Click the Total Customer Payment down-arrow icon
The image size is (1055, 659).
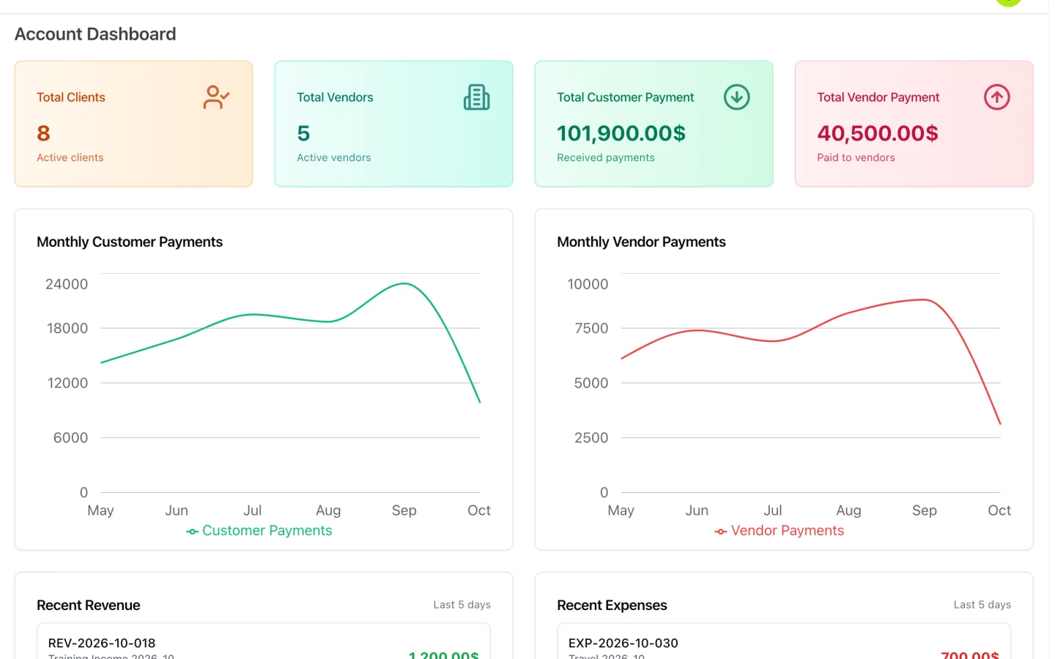[x=736, y=97]
